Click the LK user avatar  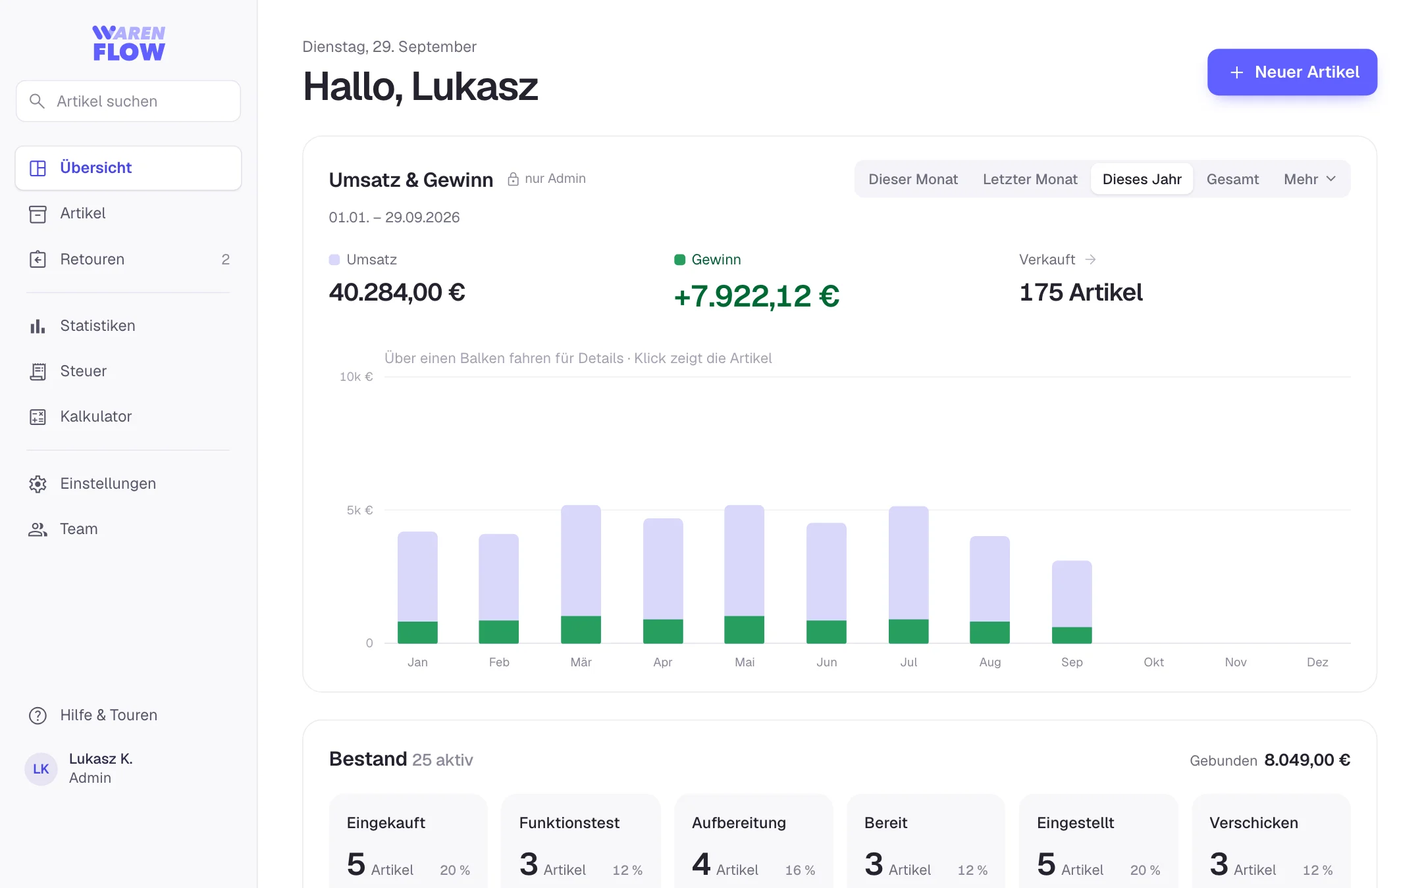click(41, 769)
